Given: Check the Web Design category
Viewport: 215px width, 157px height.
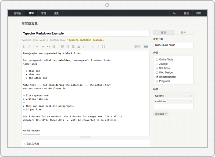Looking at the screenshot, I should point(157,73).
